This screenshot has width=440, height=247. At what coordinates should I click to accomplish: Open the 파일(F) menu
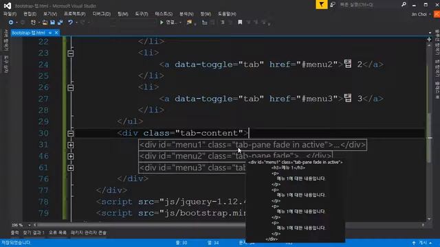click(x=10, y=14)
